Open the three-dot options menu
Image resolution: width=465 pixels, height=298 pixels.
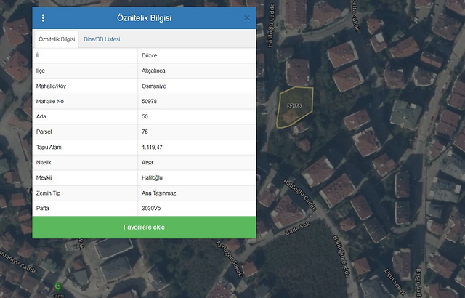coord(43,18)
